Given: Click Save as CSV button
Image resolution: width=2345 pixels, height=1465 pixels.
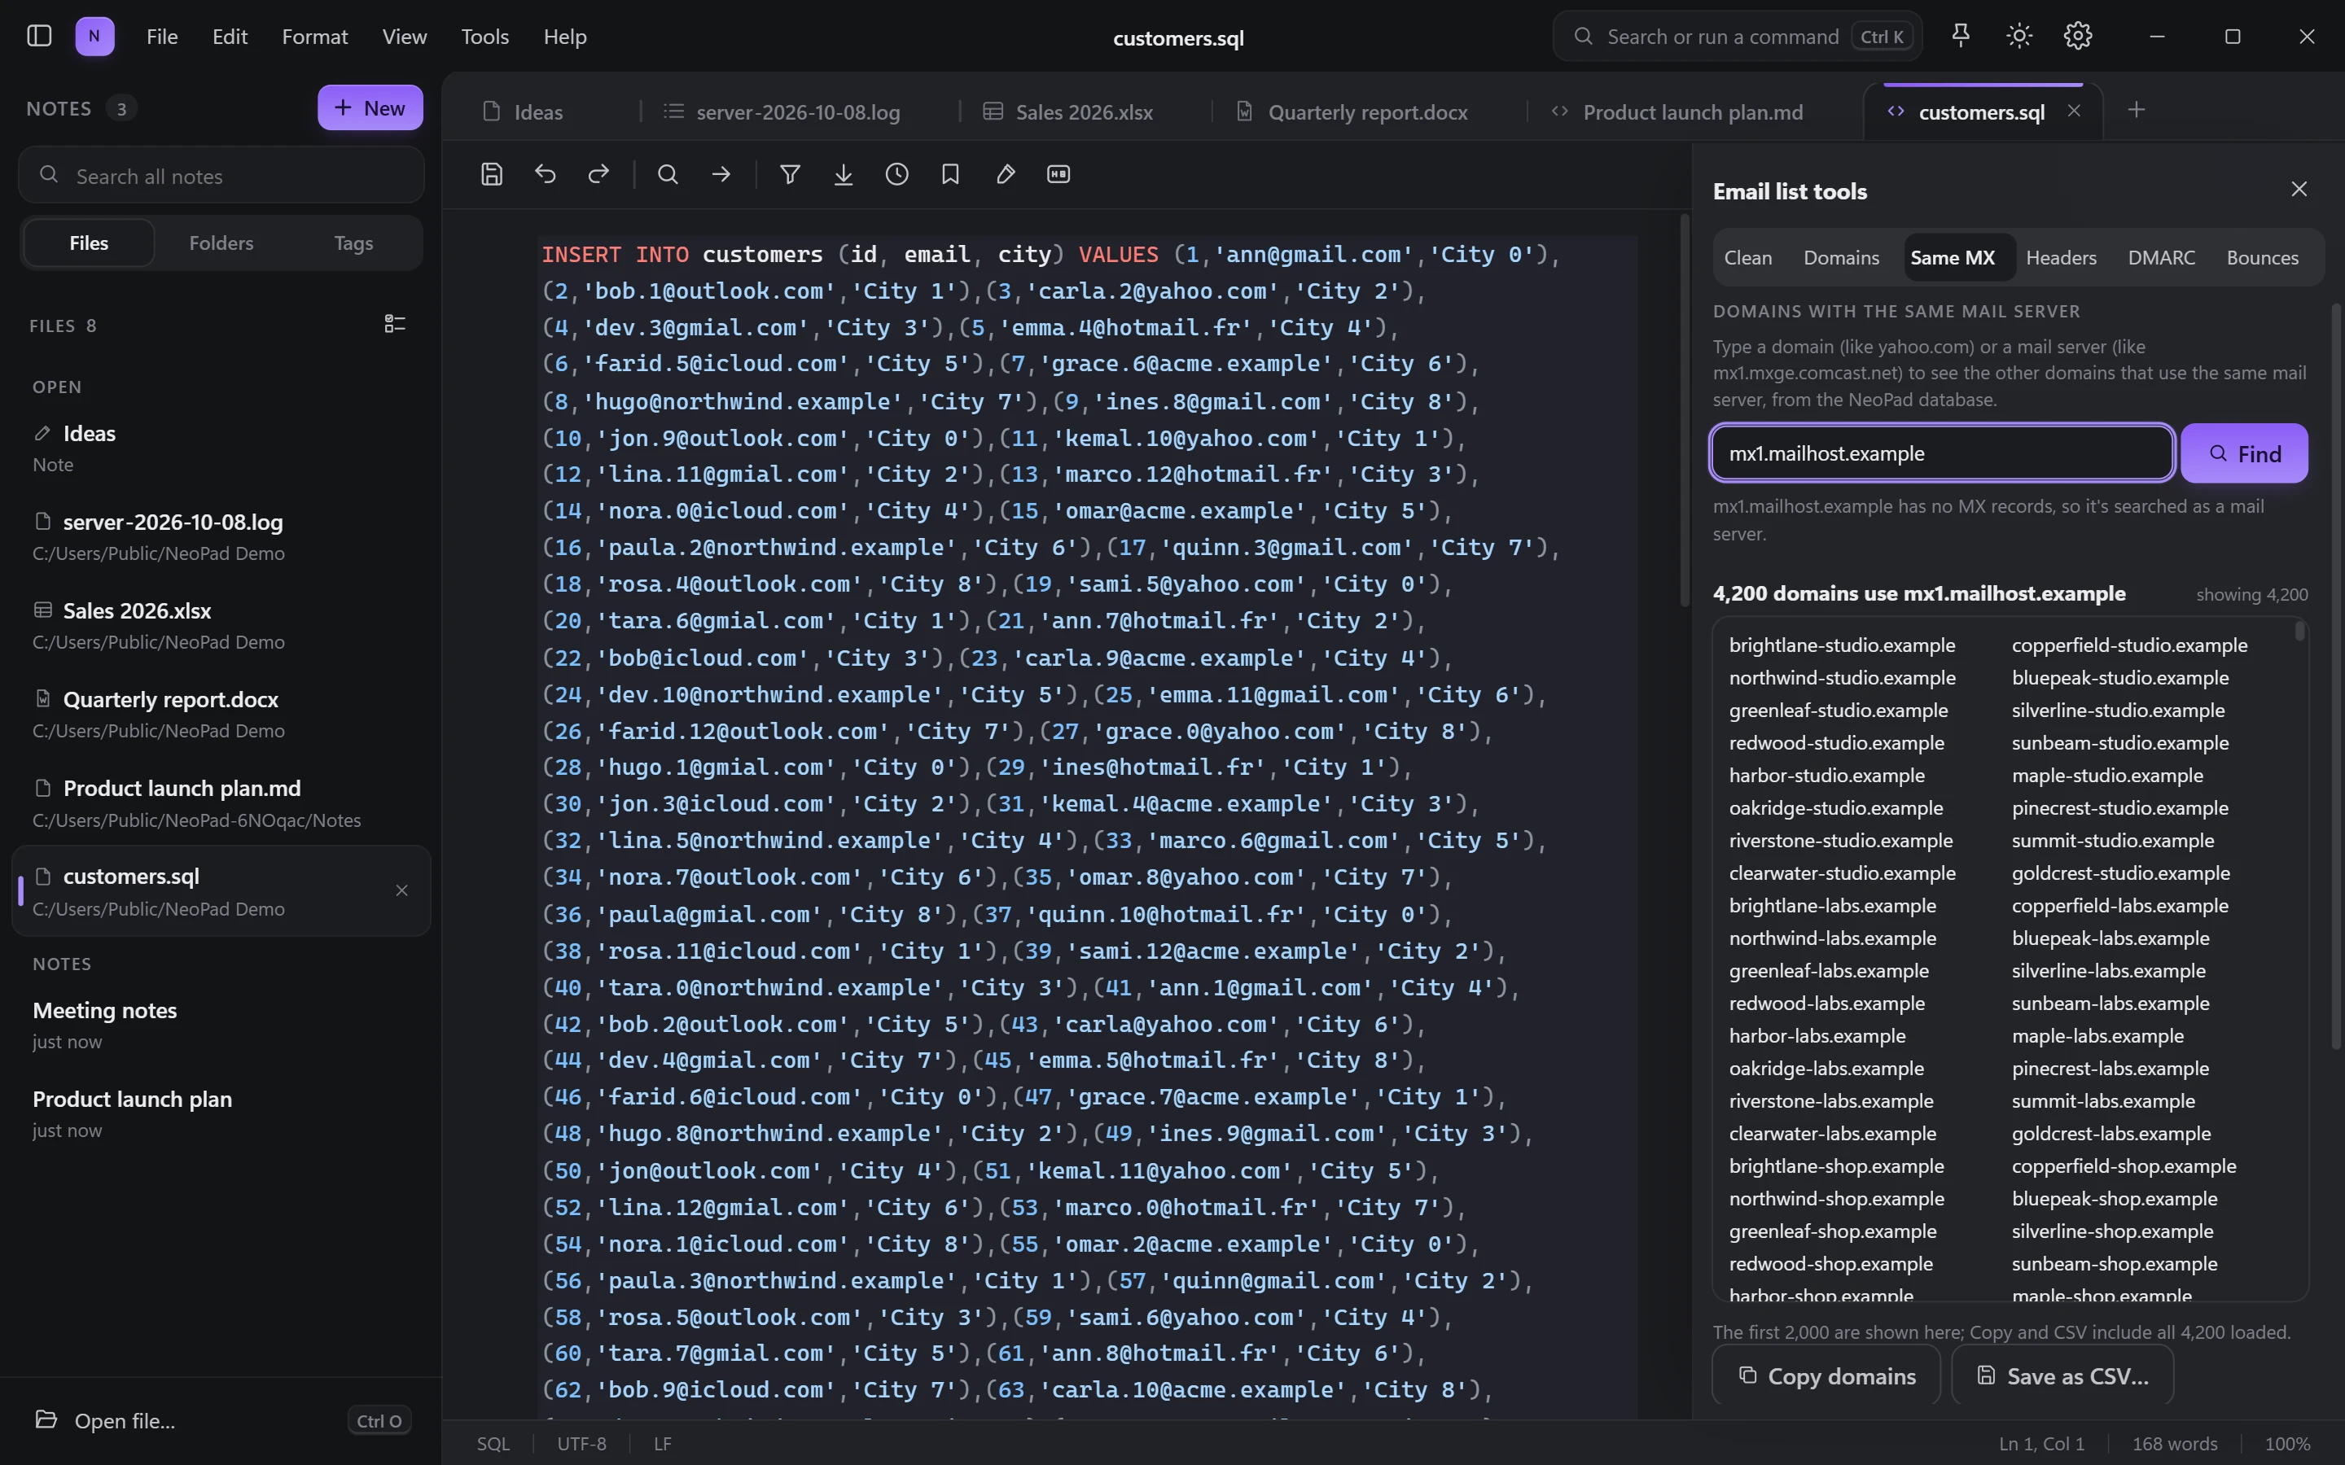Looking at the screenshot, I should 2062,1375.
